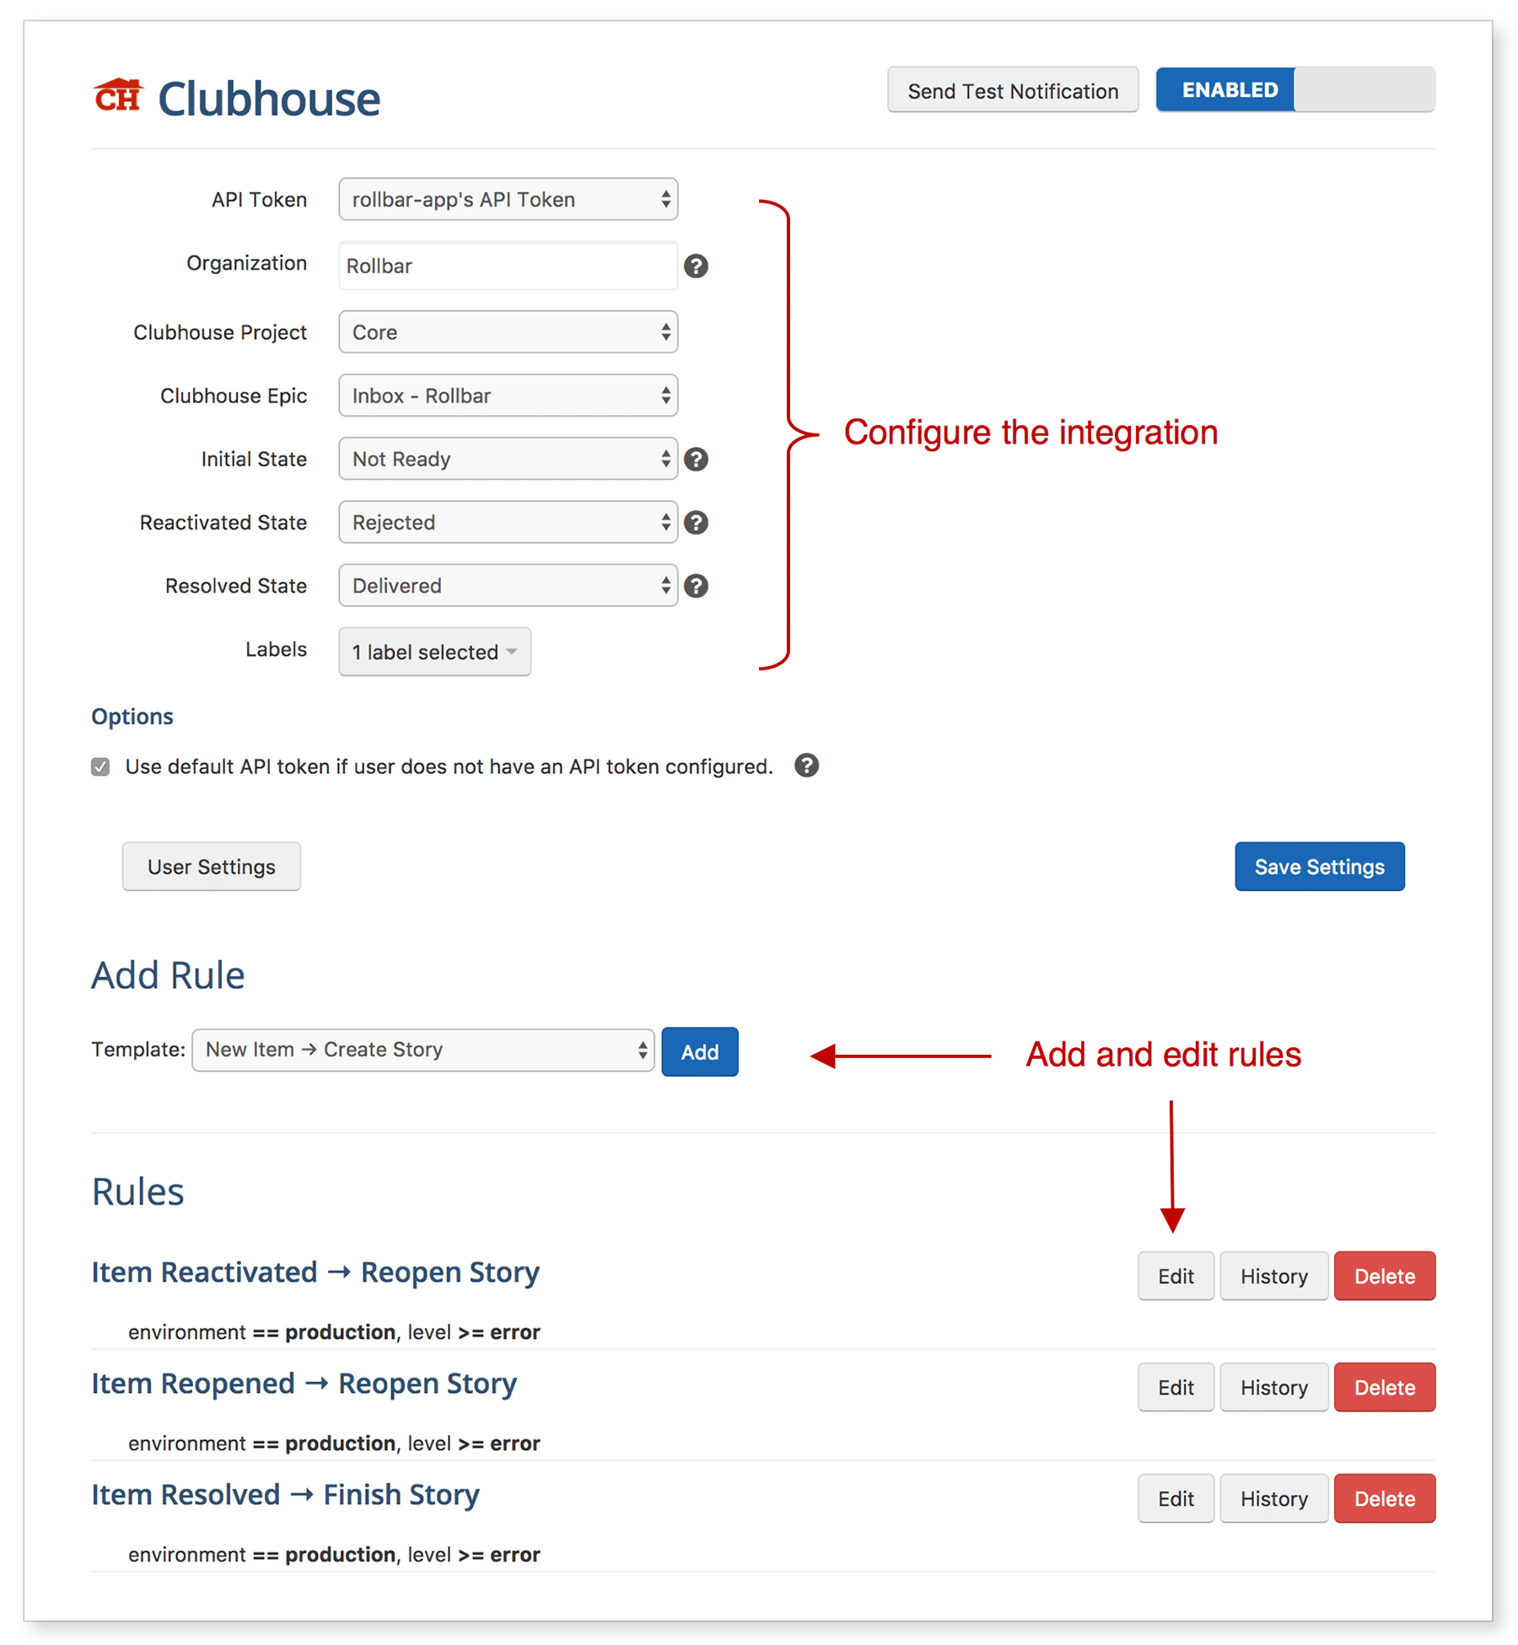The image size is (1518, 1645).
Task: Toggle the ENABLED integration switch
Action: tap(1295, 89)
